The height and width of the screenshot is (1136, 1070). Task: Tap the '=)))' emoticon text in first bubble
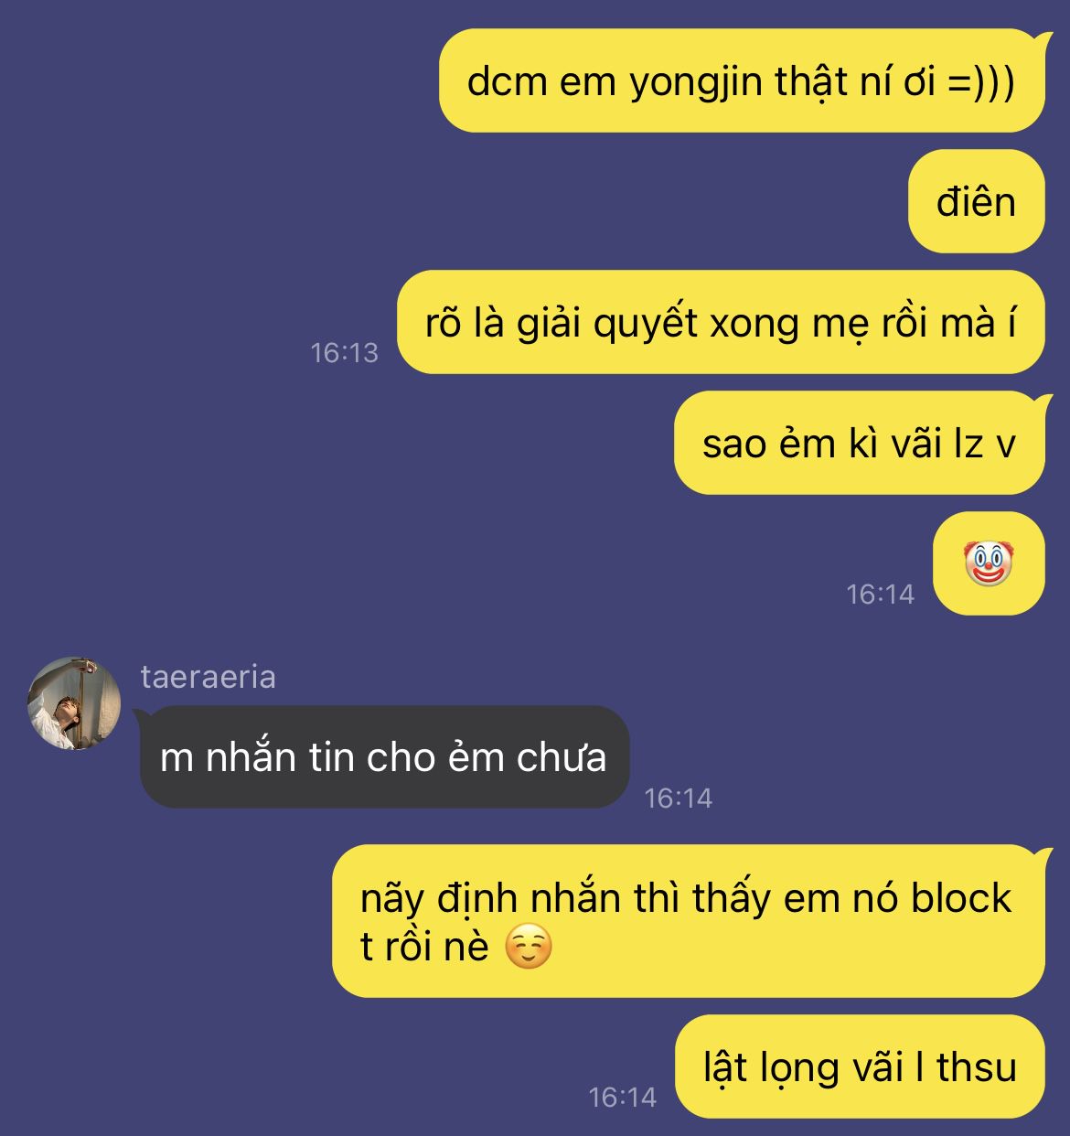[980, 81]
